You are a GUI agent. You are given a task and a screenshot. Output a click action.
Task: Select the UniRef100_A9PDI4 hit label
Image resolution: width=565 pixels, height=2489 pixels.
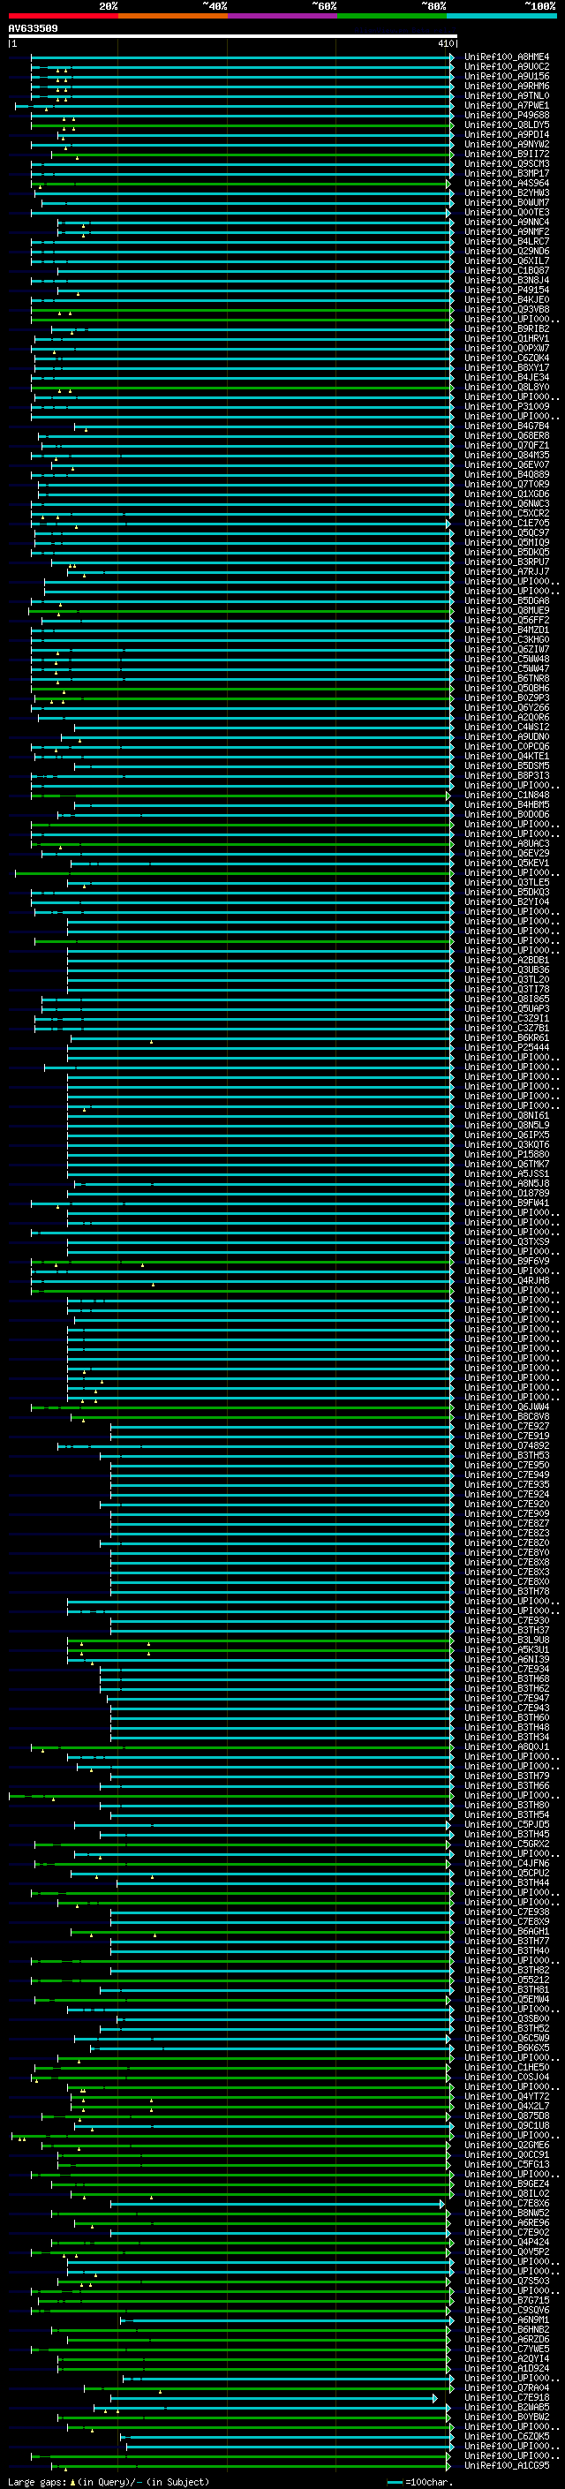click(506, 134)
